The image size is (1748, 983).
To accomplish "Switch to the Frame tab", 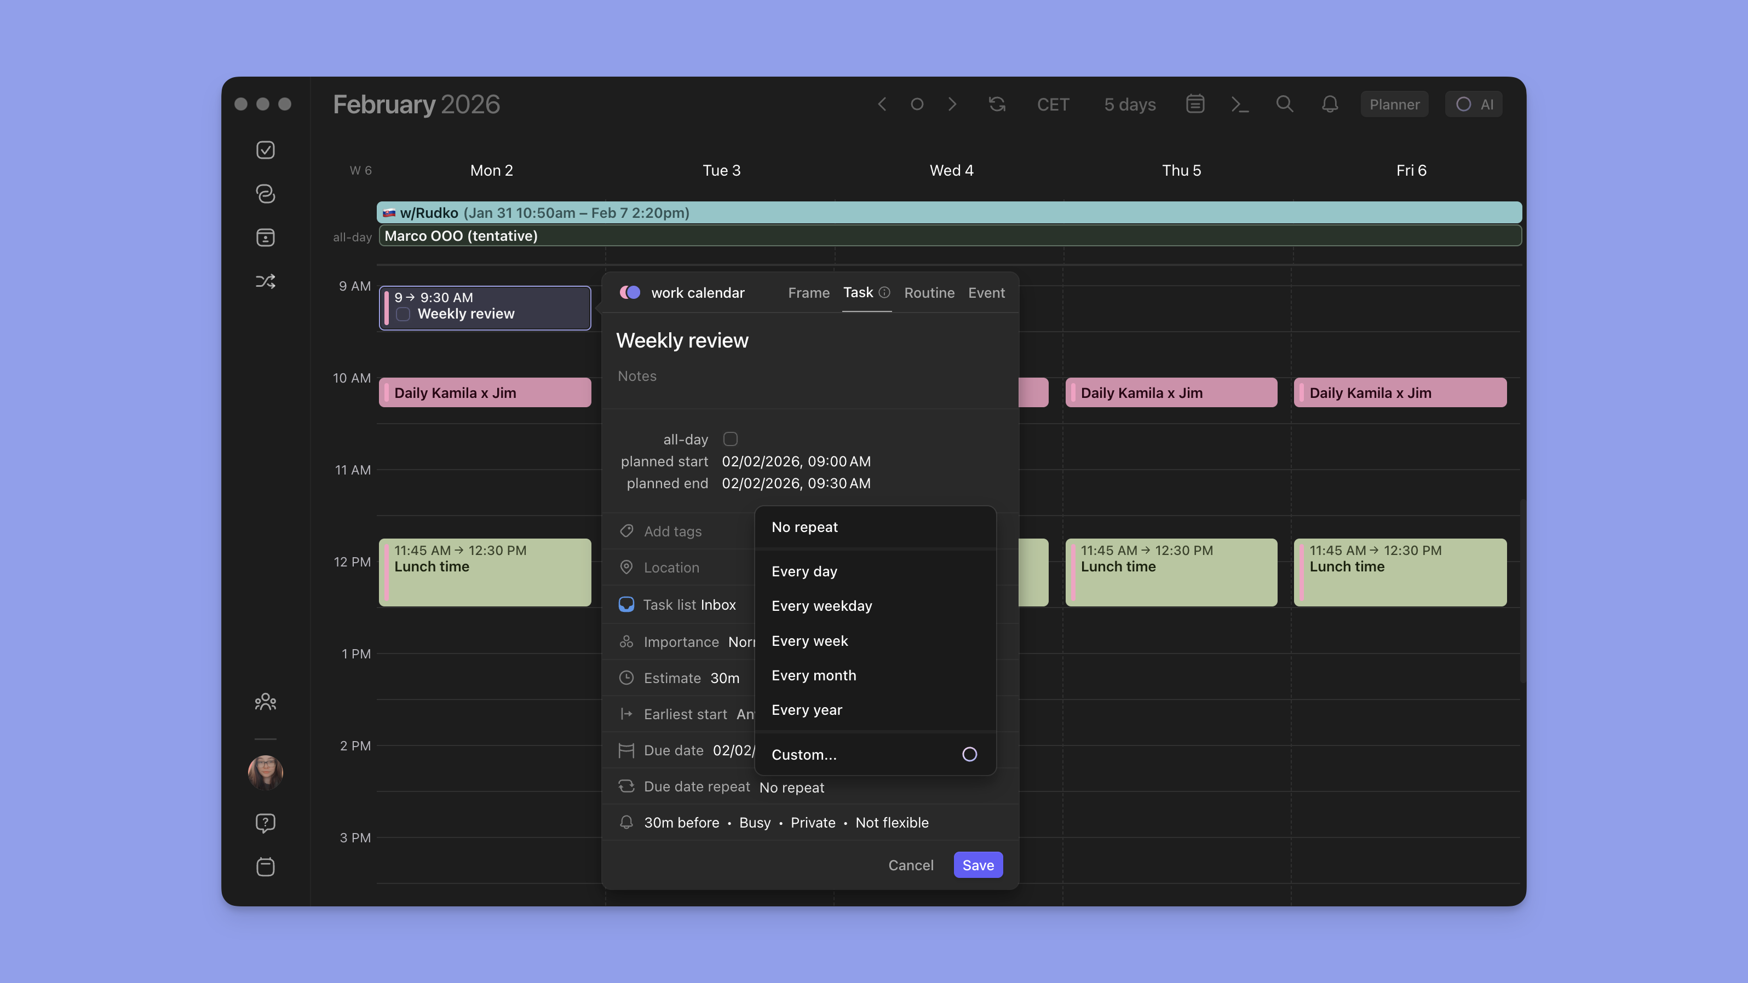I will coord(809,292).
